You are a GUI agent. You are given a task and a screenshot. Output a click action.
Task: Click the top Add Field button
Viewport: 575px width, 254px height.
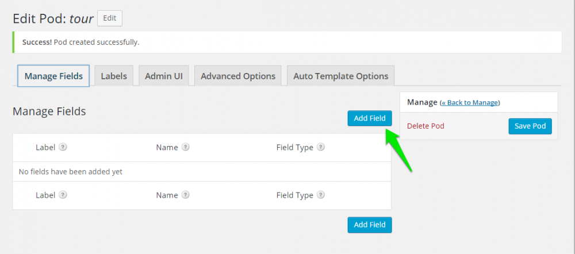pos(369,118)
